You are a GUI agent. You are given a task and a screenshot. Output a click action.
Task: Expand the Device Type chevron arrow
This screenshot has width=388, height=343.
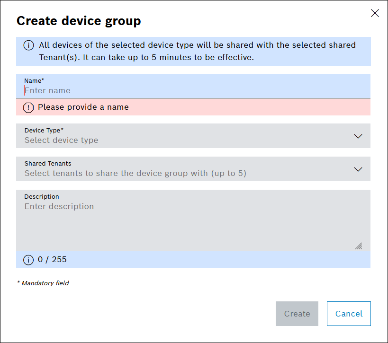point(358,136)
